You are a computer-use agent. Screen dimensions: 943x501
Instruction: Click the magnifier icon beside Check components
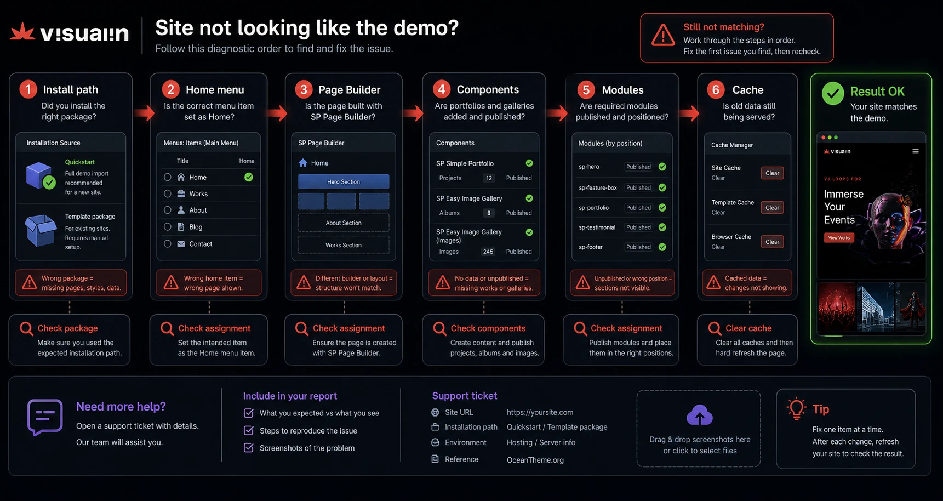coord(439,328)
